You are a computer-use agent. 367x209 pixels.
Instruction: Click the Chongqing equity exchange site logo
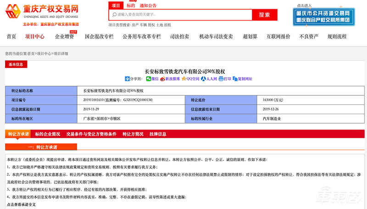point(42,12)
